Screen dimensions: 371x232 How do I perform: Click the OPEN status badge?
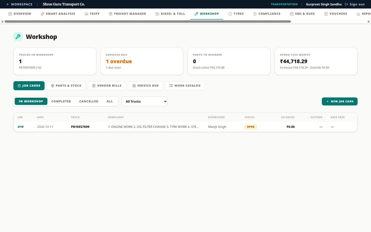click(251, 127)
